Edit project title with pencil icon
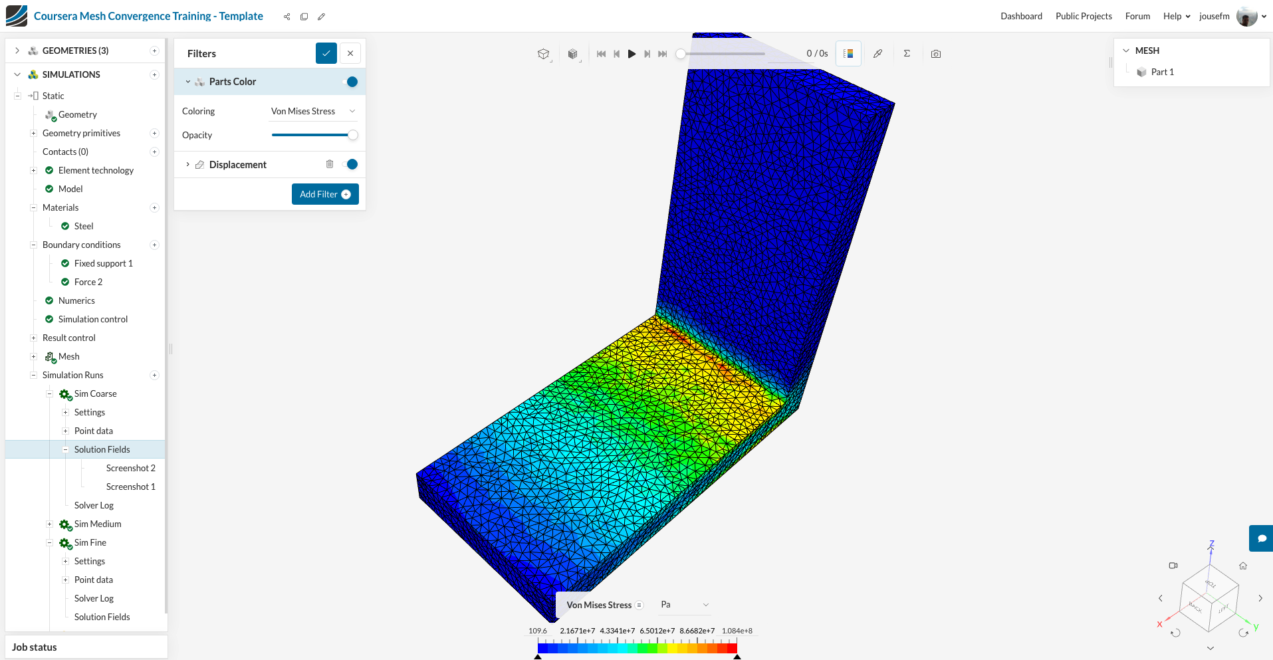 (x=321, y=17)
